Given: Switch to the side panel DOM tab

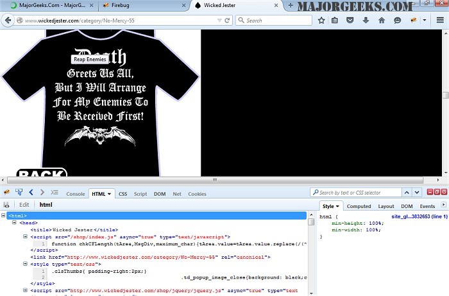Looking at the screenshot, I should click(407, 206).
